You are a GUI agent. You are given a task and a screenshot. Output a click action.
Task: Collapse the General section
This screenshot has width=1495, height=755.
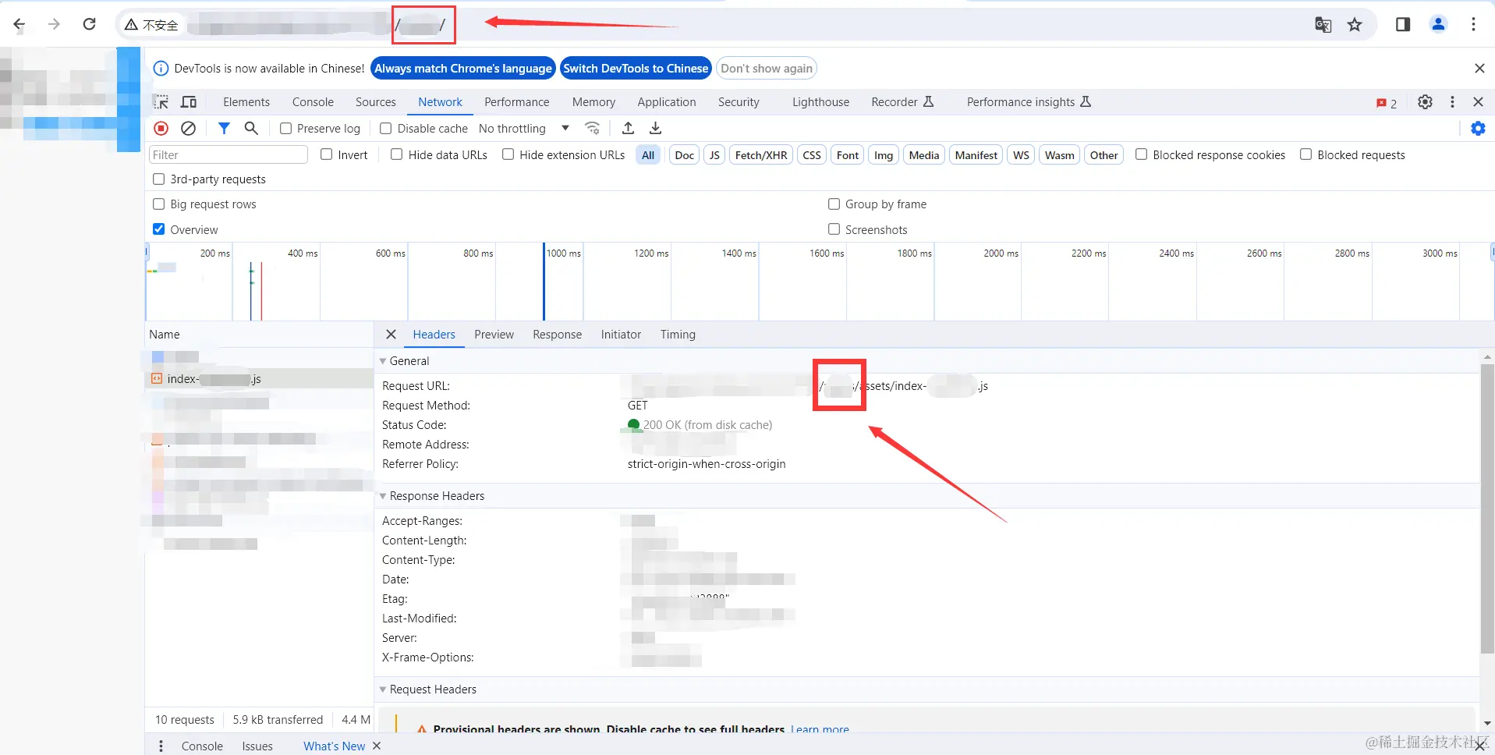(383, 361)
